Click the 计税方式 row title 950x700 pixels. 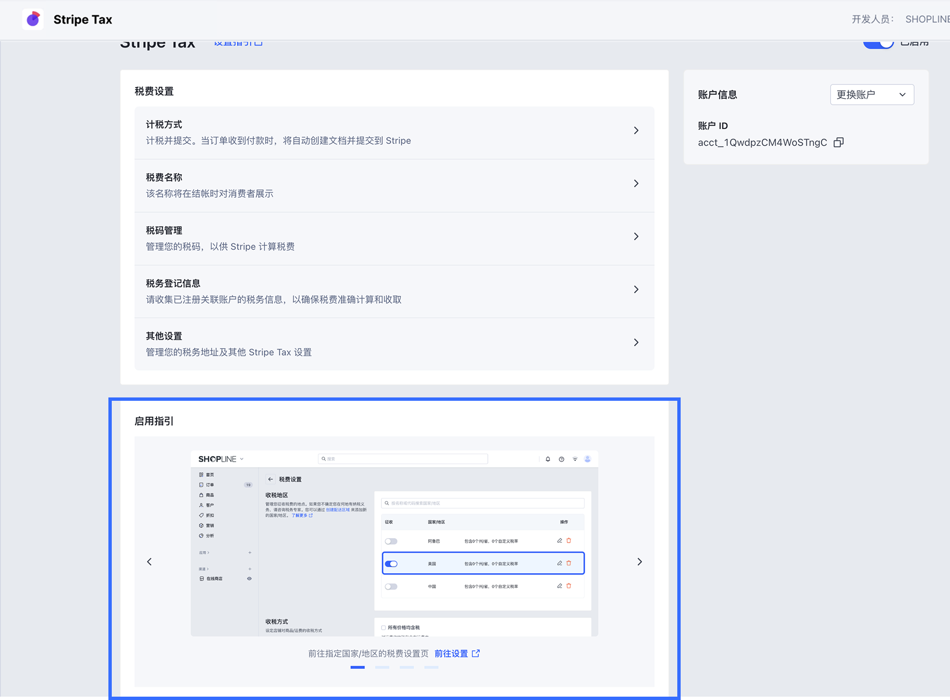164,124
